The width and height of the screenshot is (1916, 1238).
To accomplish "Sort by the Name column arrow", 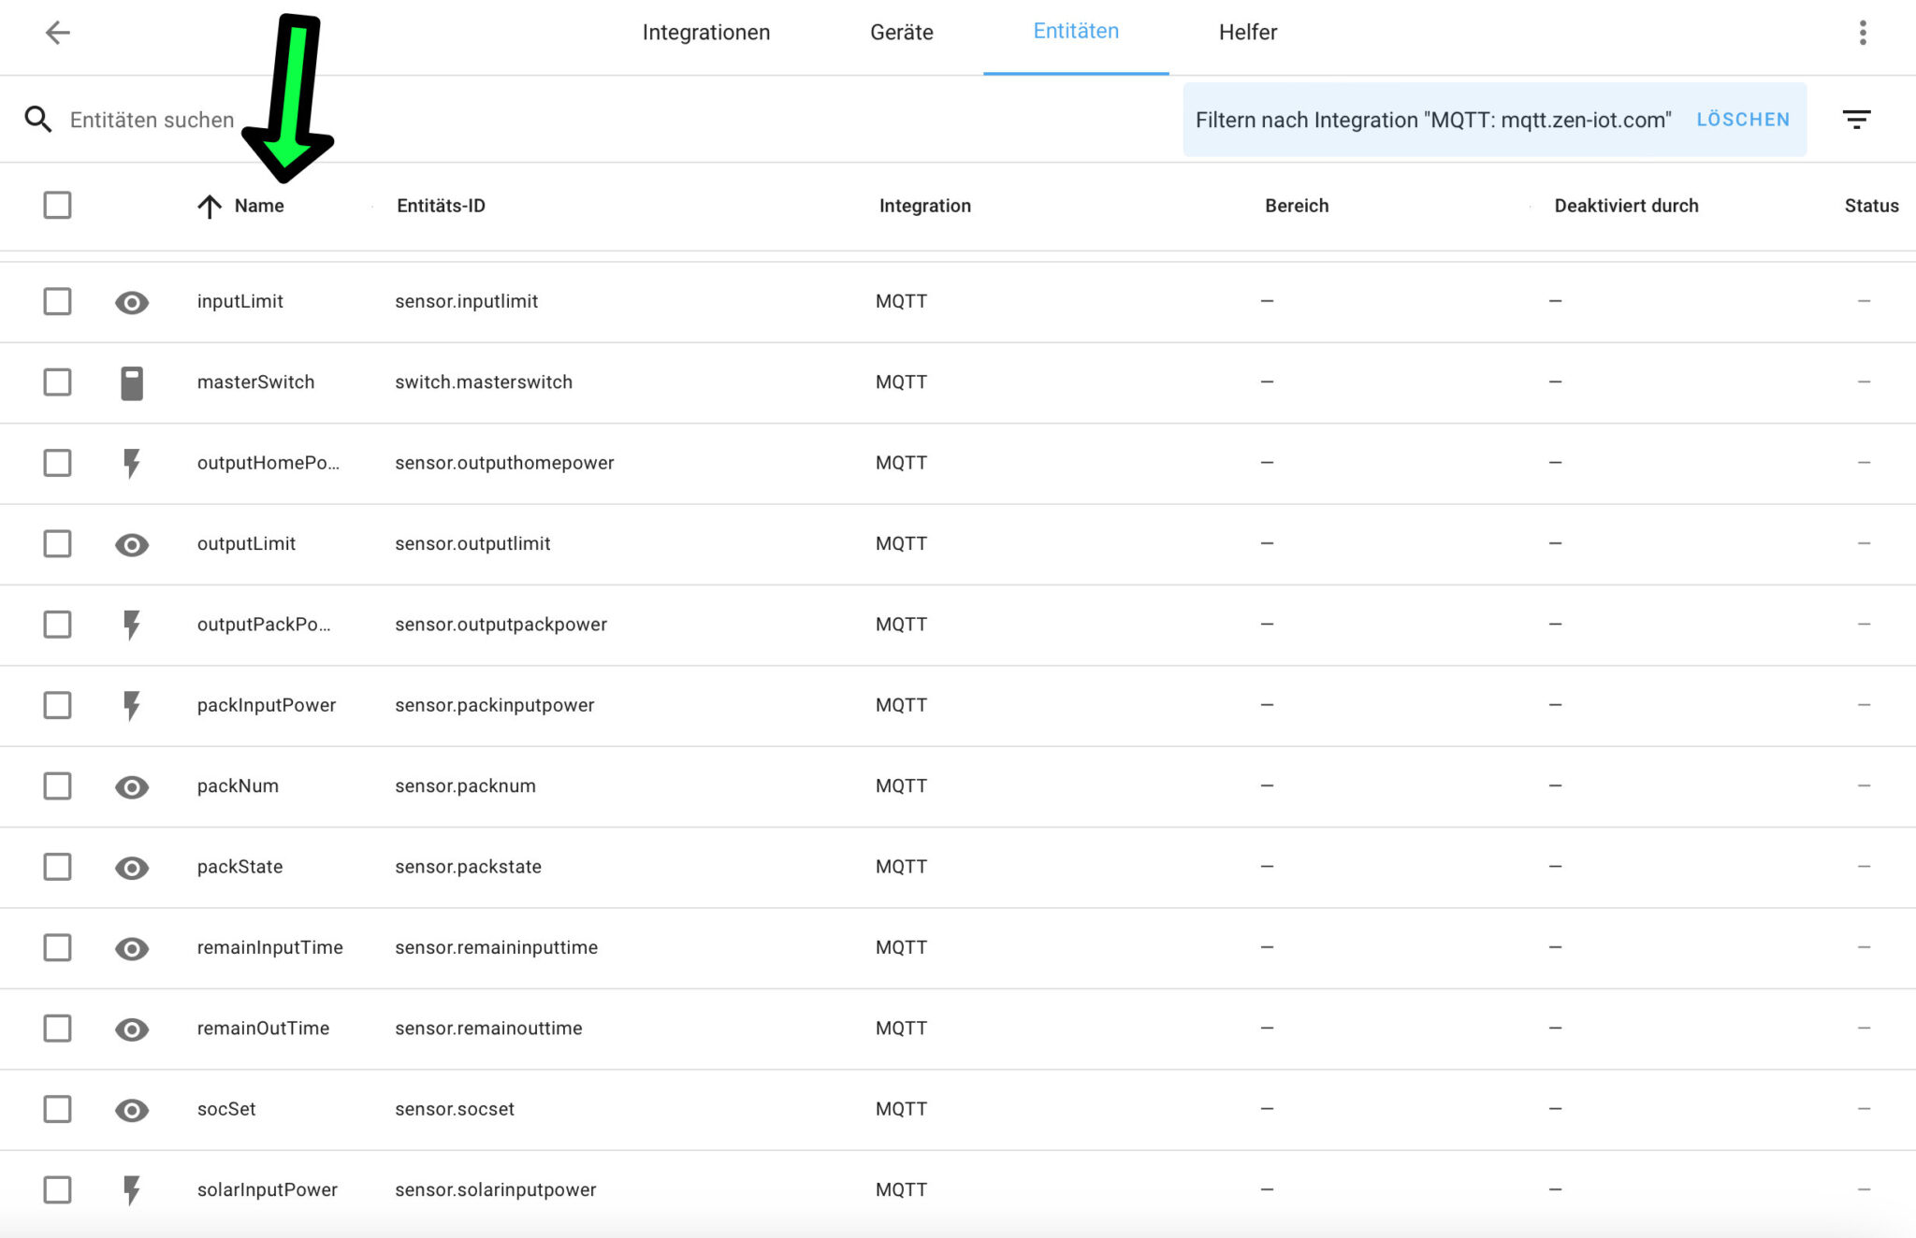I will tap(210, 207).
